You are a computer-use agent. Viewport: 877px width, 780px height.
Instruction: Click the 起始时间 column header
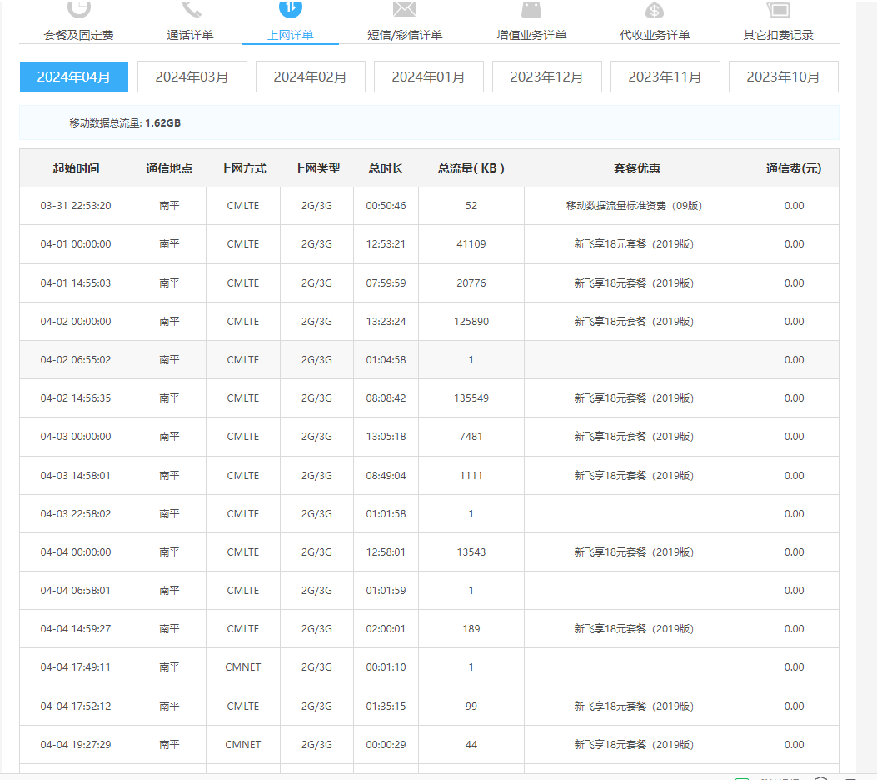click(x=76, y=168)
